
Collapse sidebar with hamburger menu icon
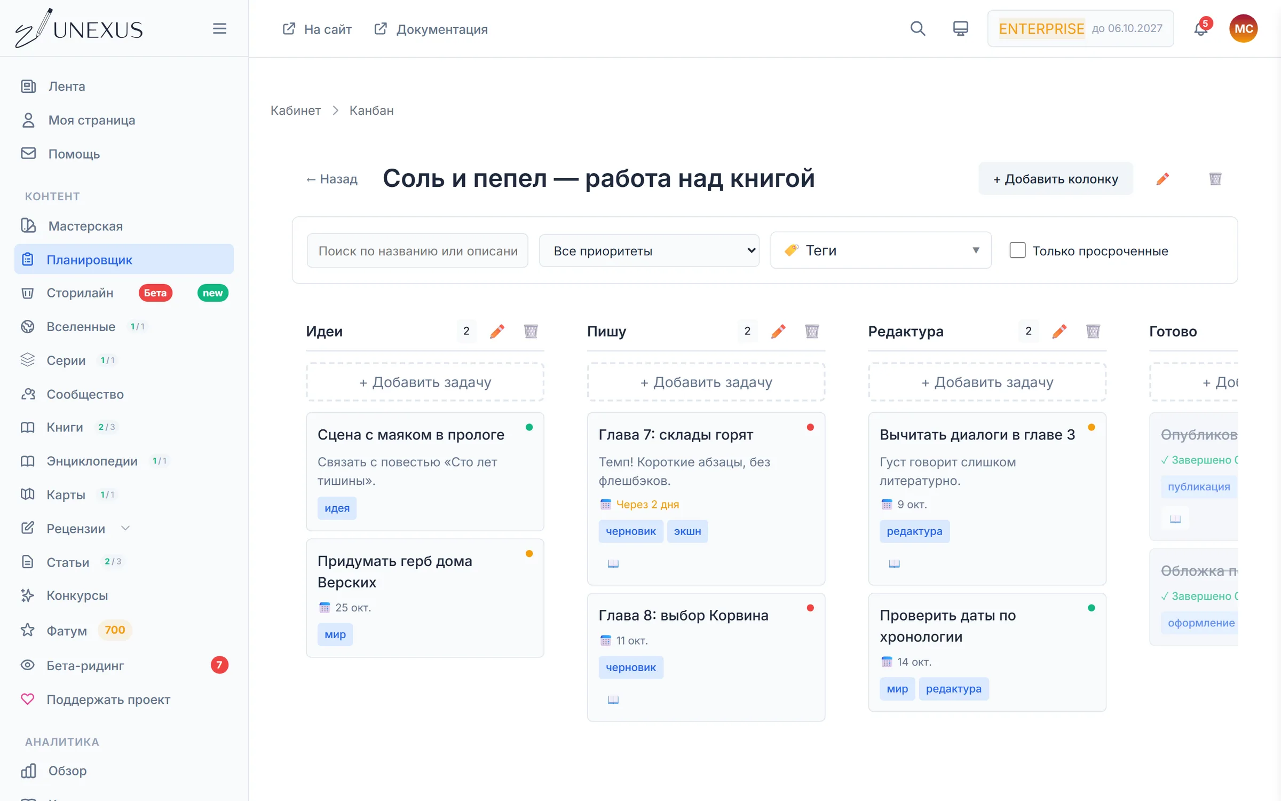219,28
